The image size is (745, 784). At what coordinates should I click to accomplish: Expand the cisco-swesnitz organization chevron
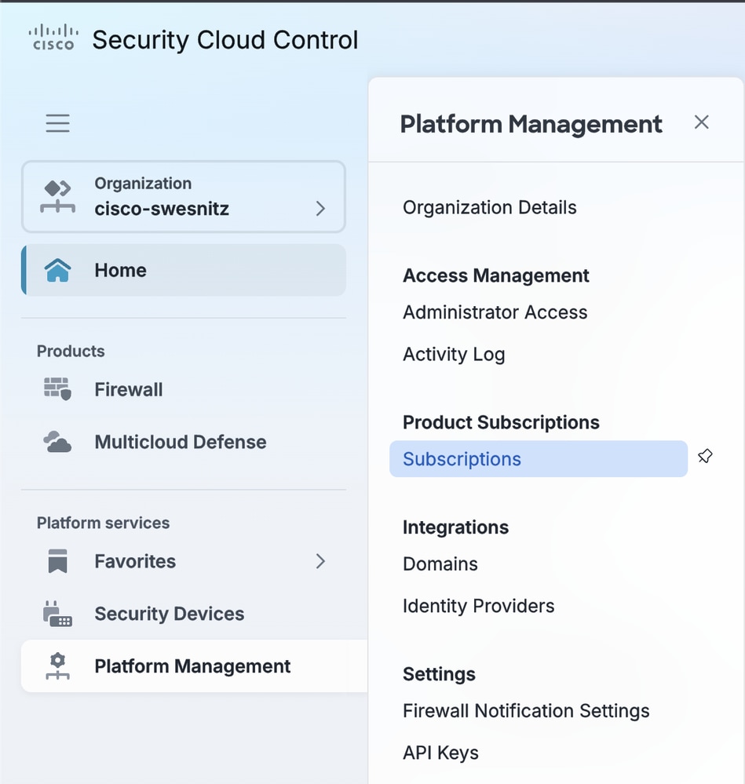pos(320,209)
